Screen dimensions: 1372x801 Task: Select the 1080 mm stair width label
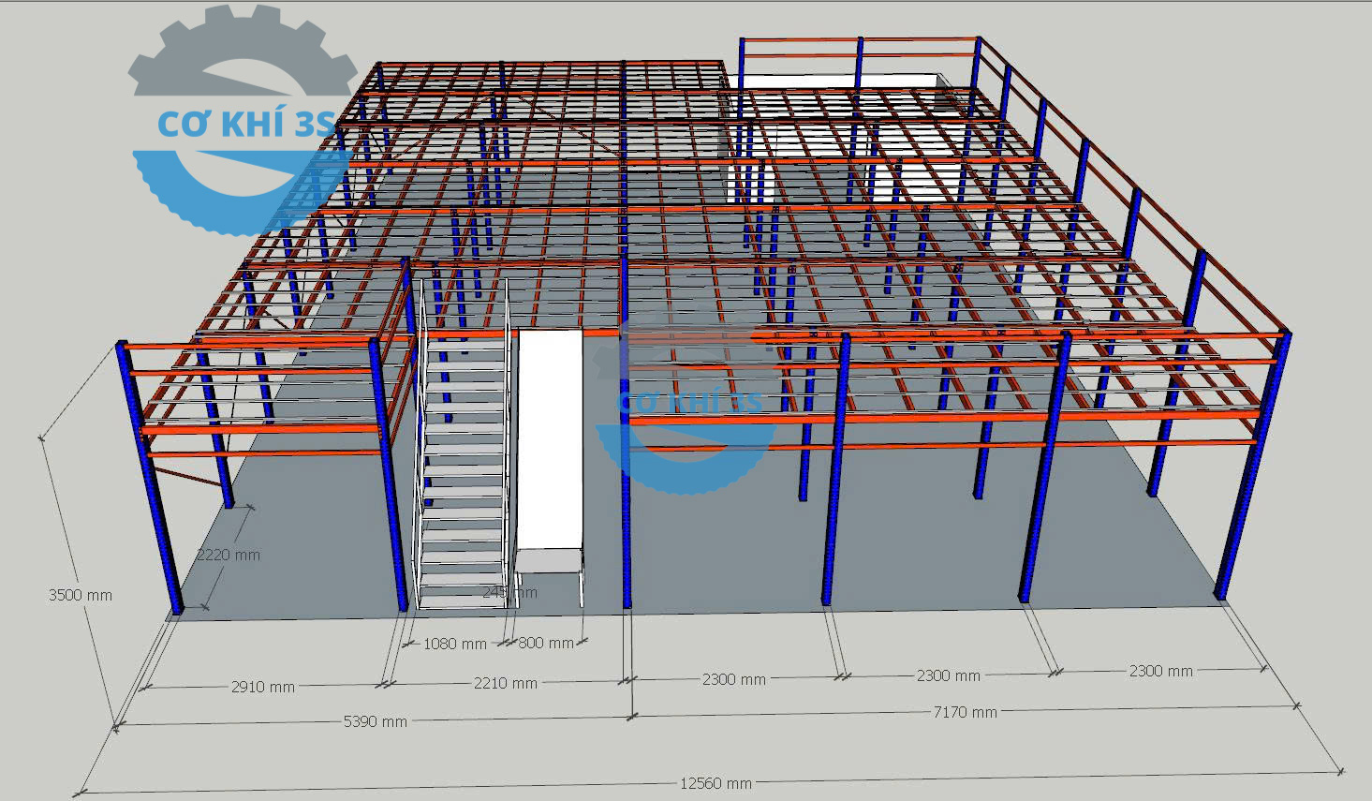(x=455, y=644)
